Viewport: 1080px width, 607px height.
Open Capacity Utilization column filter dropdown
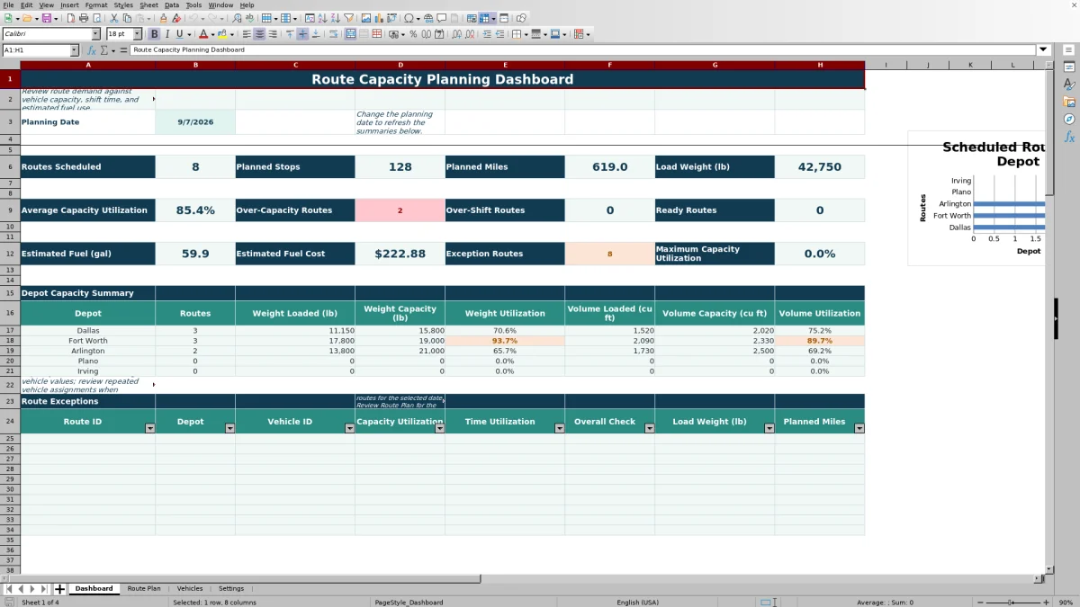coord(440,428)
